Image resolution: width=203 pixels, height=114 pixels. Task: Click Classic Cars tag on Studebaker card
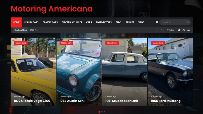click(112, 43)
